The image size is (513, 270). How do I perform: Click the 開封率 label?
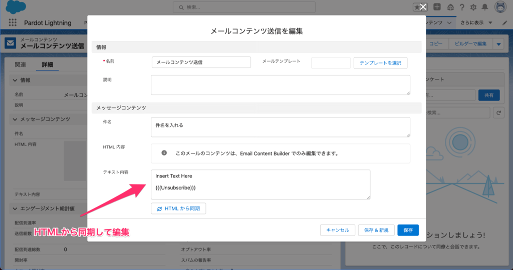click(x=21, y=260)
